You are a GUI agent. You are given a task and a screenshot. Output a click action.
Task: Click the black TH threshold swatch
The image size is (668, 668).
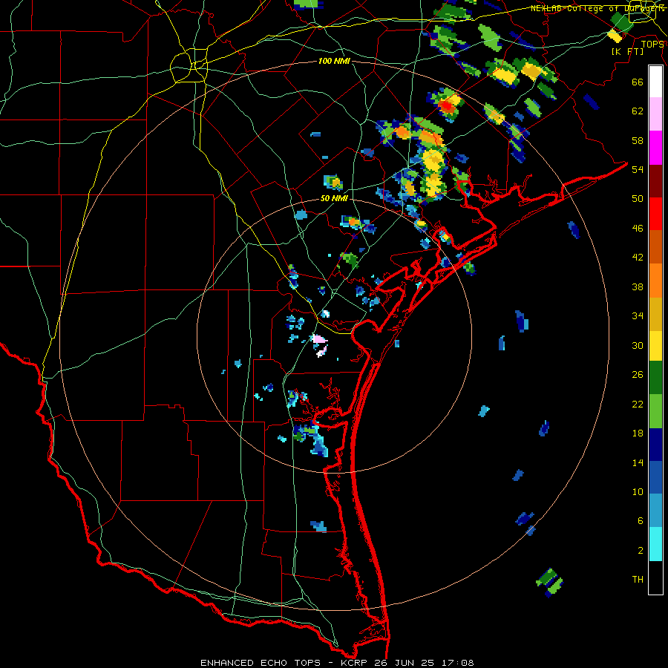pos(655,577)
